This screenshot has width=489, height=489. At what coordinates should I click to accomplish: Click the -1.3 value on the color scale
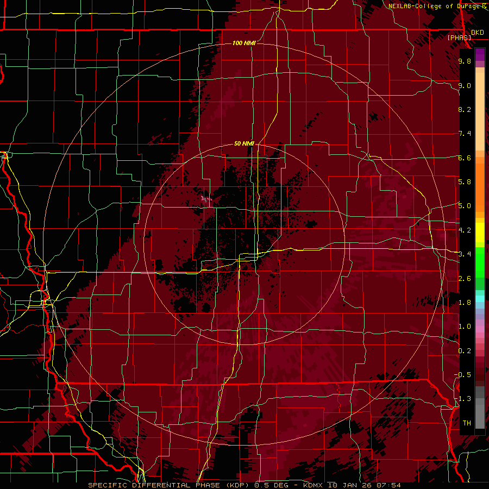(x=462, y=399)
